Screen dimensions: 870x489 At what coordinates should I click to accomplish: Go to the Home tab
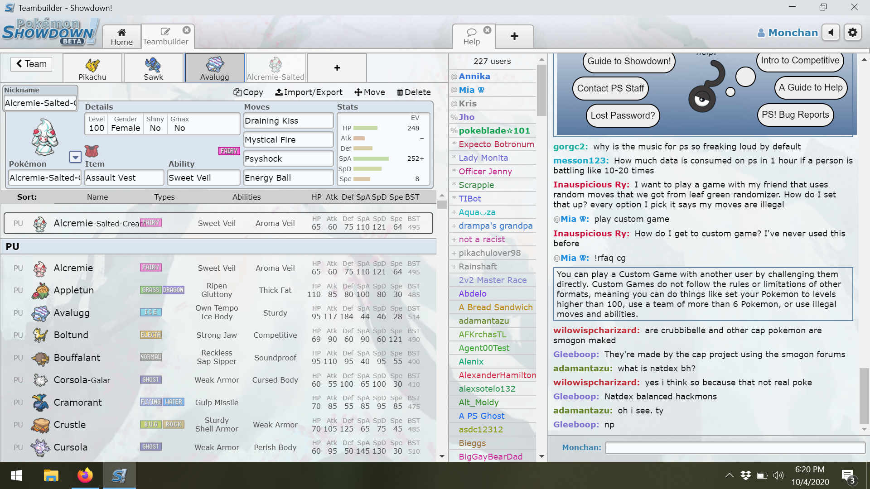(121, 36)
